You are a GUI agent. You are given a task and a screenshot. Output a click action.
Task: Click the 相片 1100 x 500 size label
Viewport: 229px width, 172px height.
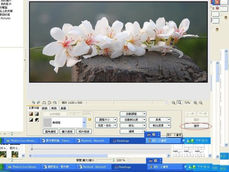(x=72, y=103)
